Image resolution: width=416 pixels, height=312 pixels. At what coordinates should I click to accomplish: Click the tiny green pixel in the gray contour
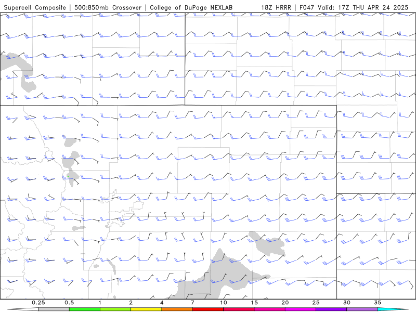coord(68,176)
